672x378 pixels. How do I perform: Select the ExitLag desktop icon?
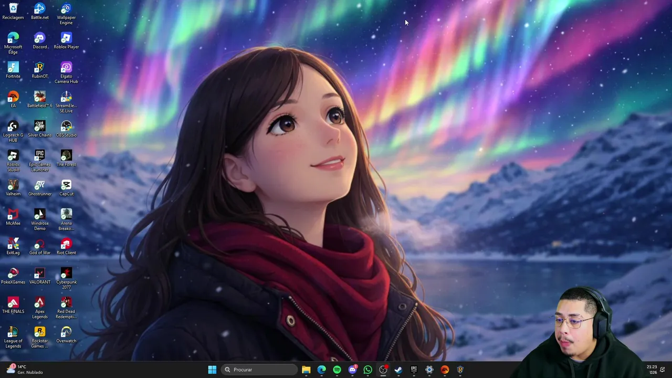(x=13, y=247)
